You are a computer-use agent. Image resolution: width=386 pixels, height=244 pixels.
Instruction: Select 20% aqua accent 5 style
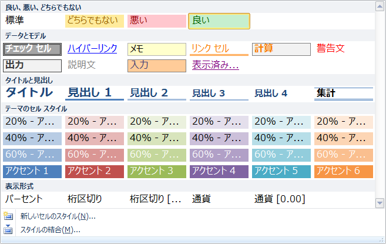tap(281, 122)
